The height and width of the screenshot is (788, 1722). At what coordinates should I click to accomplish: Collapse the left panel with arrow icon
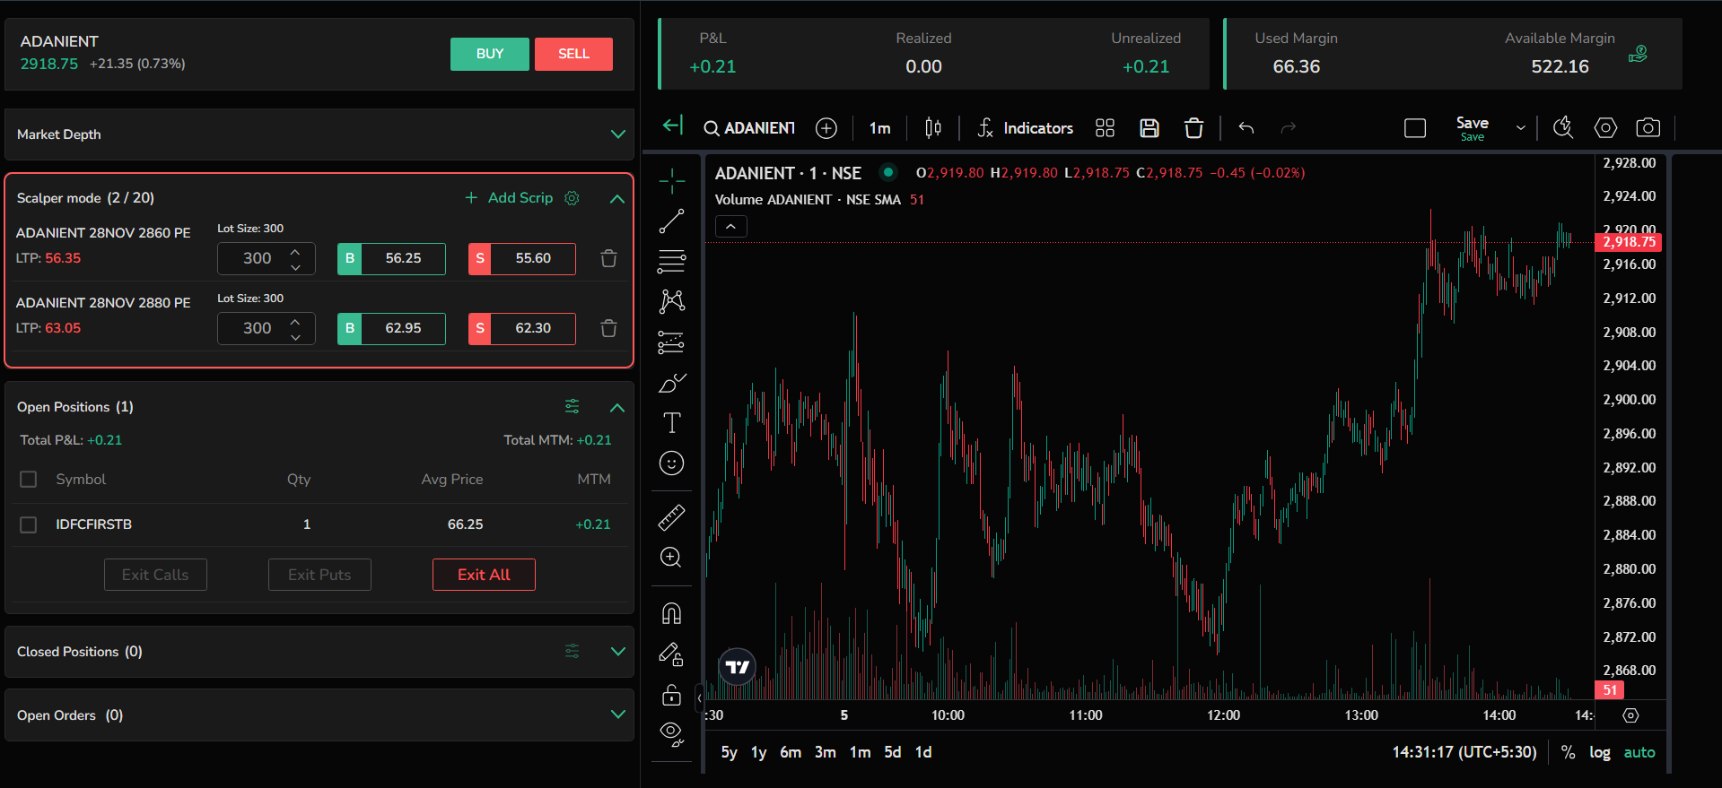(672, 126)
